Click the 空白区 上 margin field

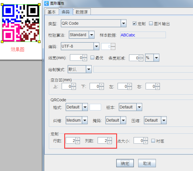(x=67, y=86)
